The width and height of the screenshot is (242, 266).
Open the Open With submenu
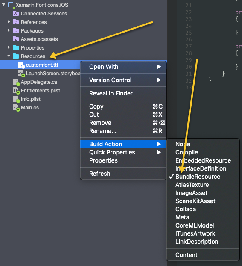(123, 67)
